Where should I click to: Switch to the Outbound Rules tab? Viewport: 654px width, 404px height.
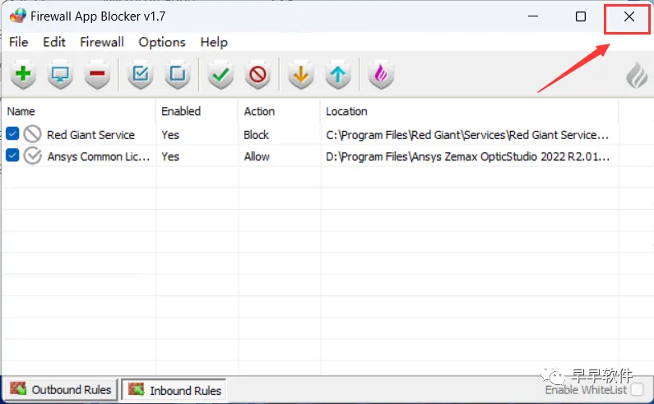click(x=61, y=389)
